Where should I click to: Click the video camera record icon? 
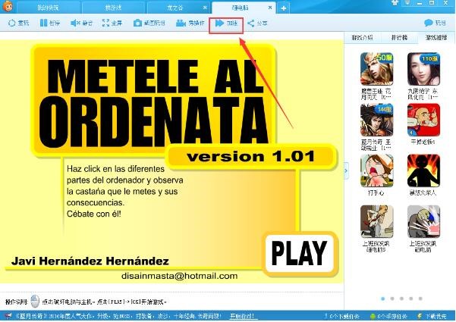click(x=181, y=23)
